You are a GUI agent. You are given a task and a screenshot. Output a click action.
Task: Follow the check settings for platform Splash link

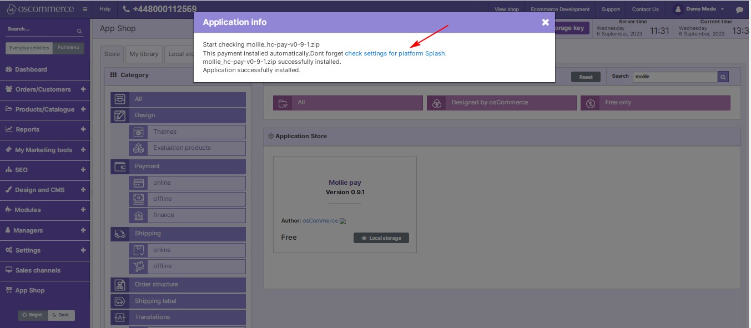point(395,54)
